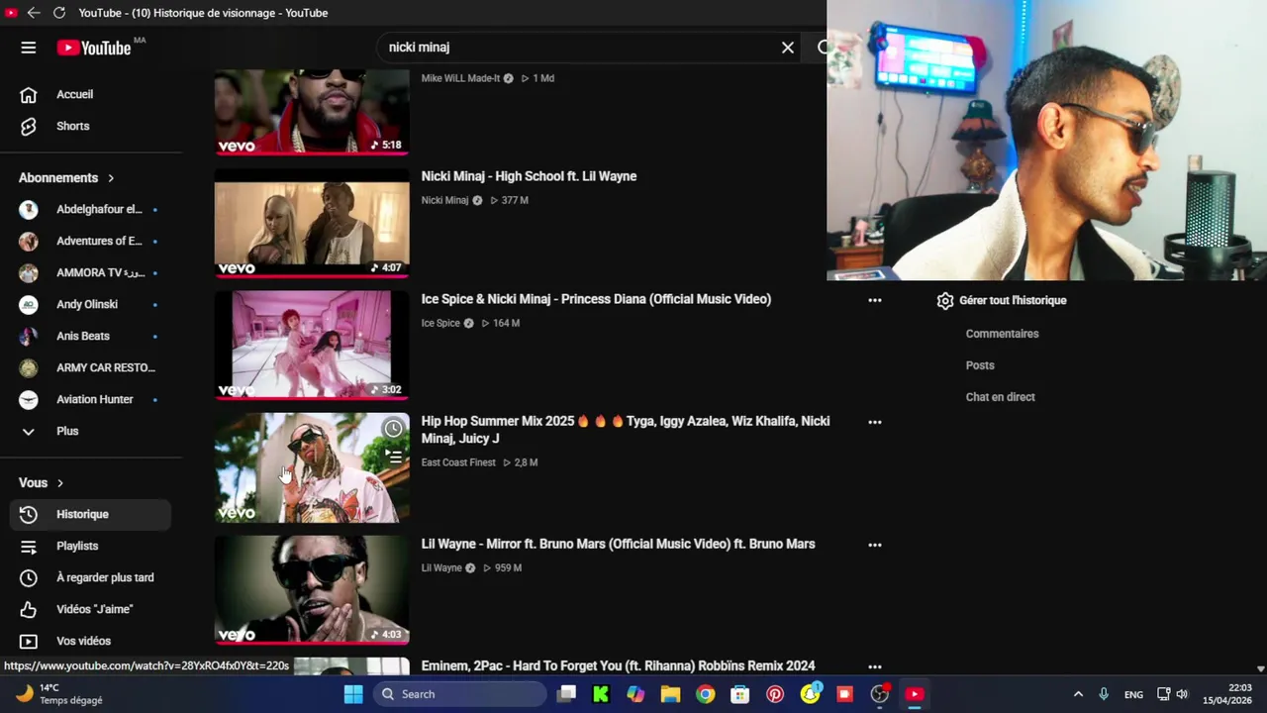Viewport: 1267px width, 713px height.
Task: Open Windows Start menu
Action: click(x=353, y=694)
